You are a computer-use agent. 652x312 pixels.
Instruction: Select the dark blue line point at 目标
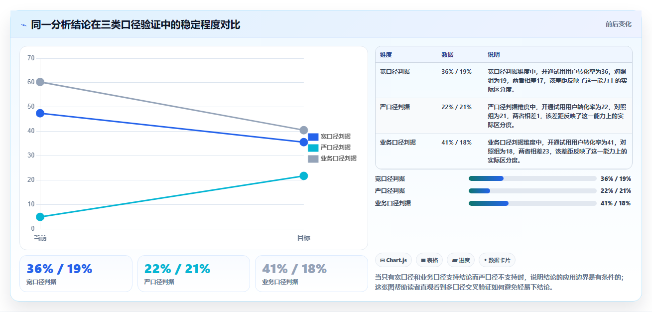coord(304,142)
